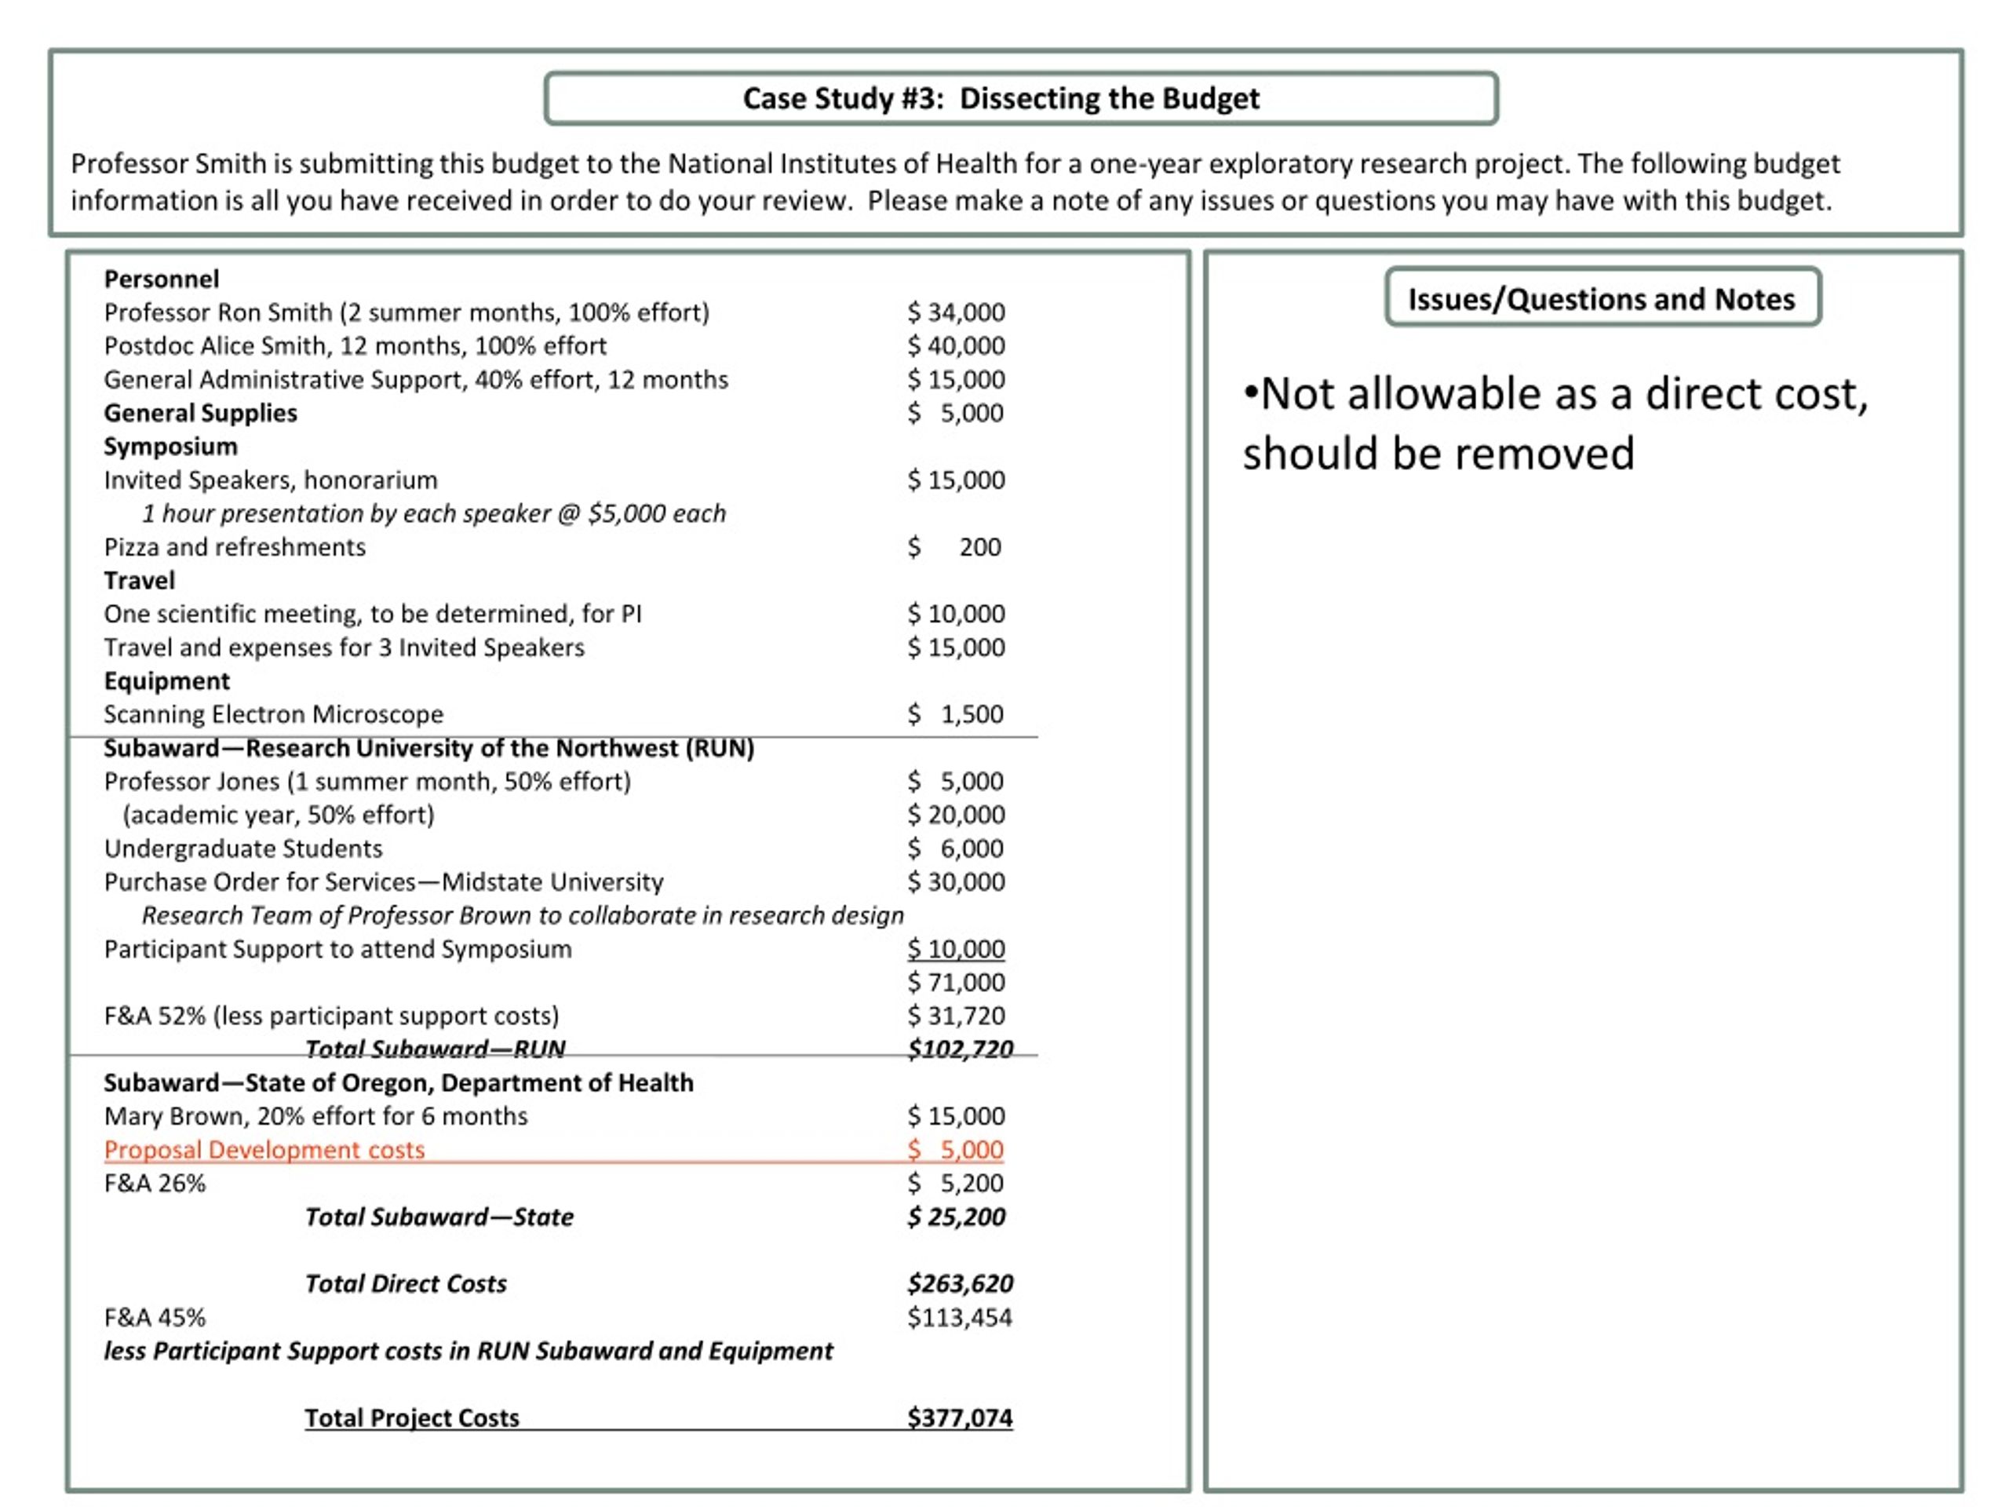The height and width of the screenshot is (1507, 2009).
Task: Click the '$ 34,000' amount
Action: (956, 312)
